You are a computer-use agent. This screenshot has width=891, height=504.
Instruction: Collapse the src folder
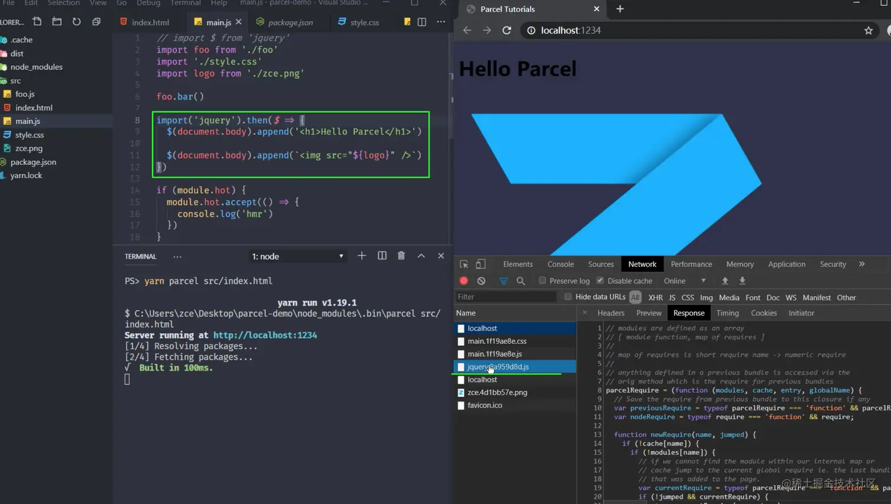[x=15, y=81]
